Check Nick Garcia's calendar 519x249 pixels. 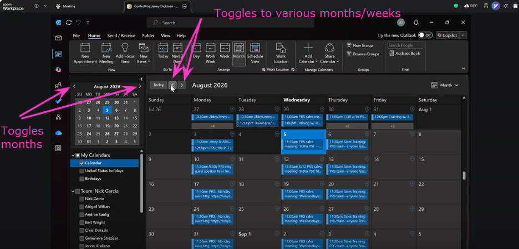[x=82, y=199]
